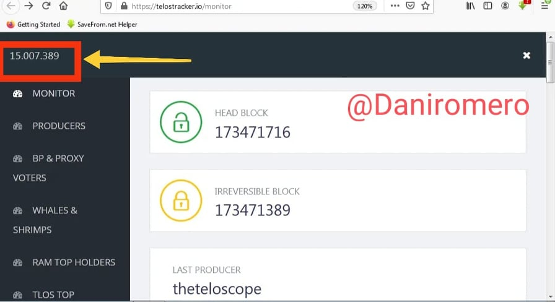Click scrollbar up arrow

coord(551,37)
